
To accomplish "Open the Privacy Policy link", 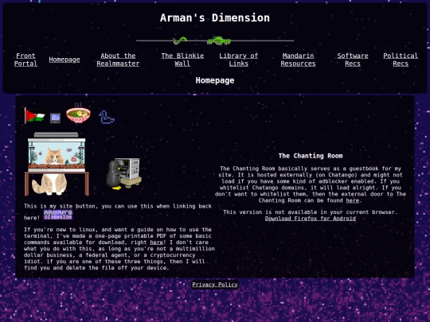I will (x=215, y=285).
